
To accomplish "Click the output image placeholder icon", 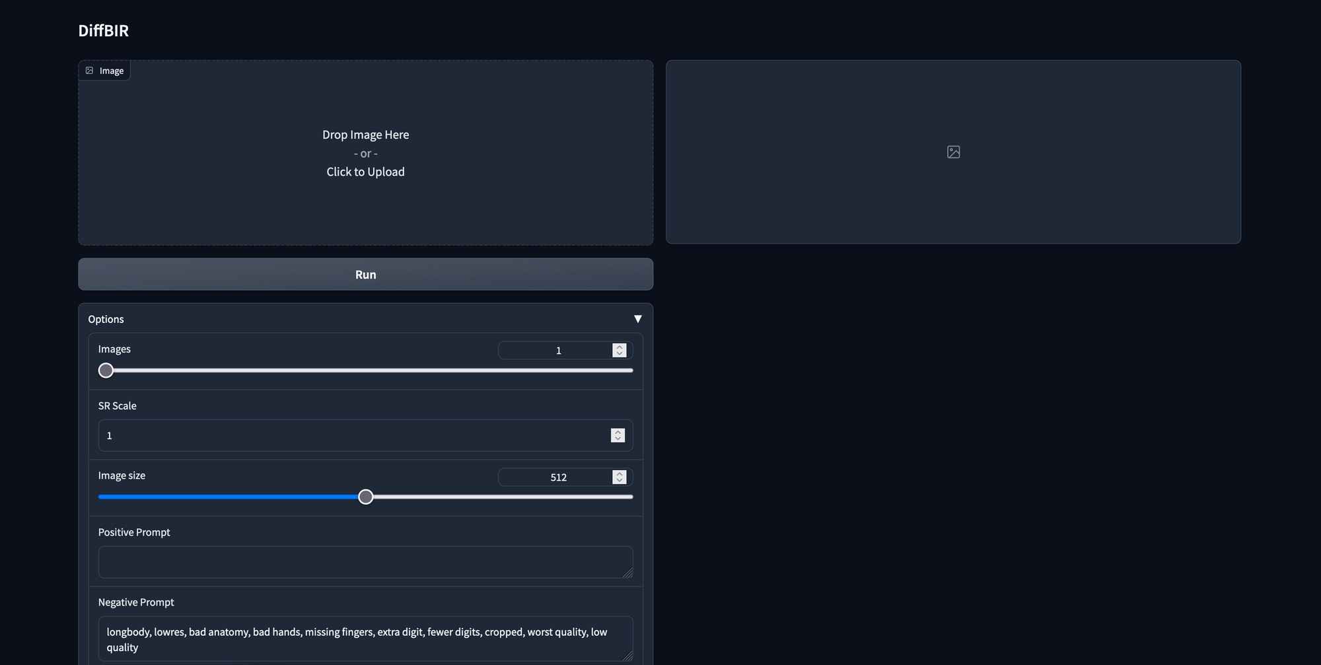I will point(953,152).
